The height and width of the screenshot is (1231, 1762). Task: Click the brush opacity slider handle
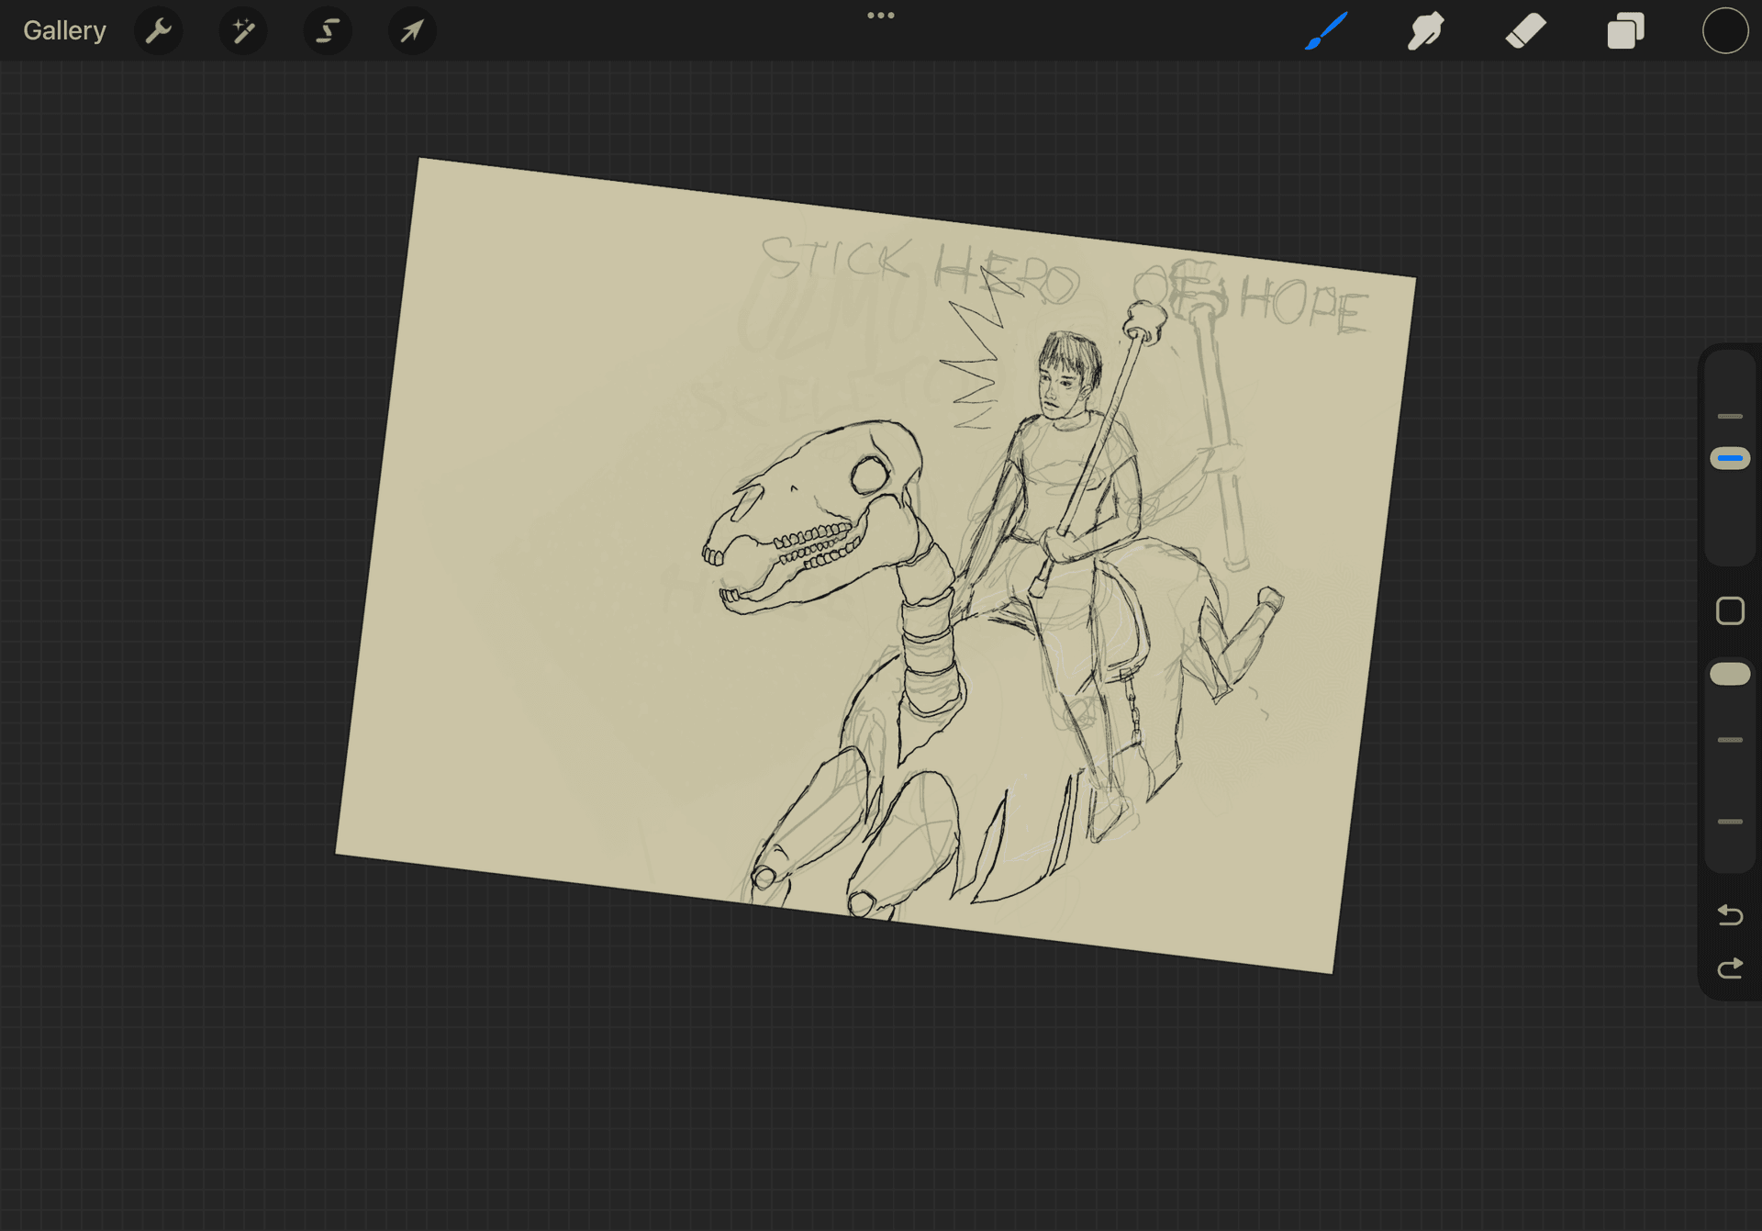point(1730,674)
